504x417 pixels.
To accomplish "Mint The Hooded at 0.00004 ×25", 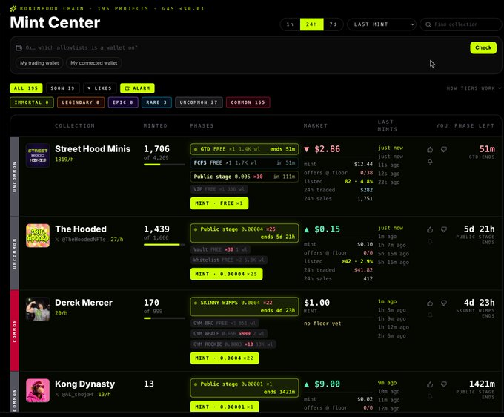I will coord(226,274).
